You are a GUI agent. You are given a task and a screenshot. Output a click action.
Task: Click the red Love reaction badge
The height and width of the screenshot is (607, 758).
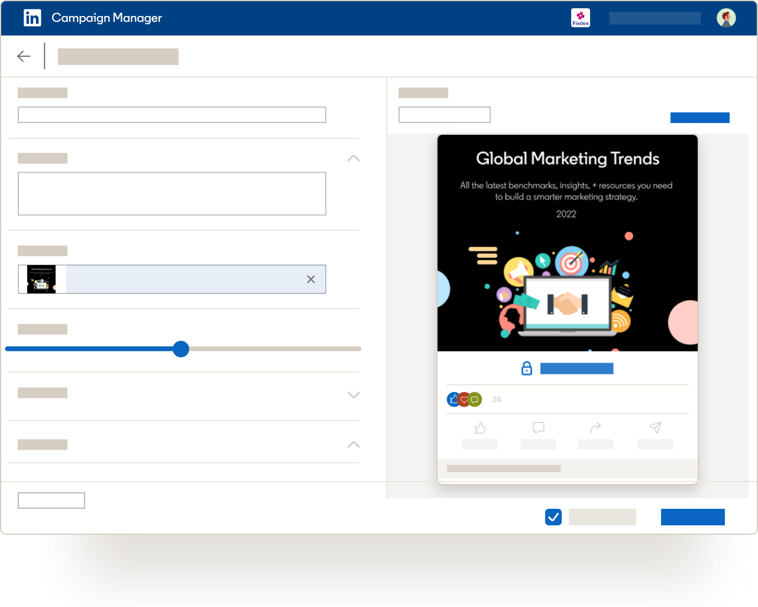pos(464,399)
